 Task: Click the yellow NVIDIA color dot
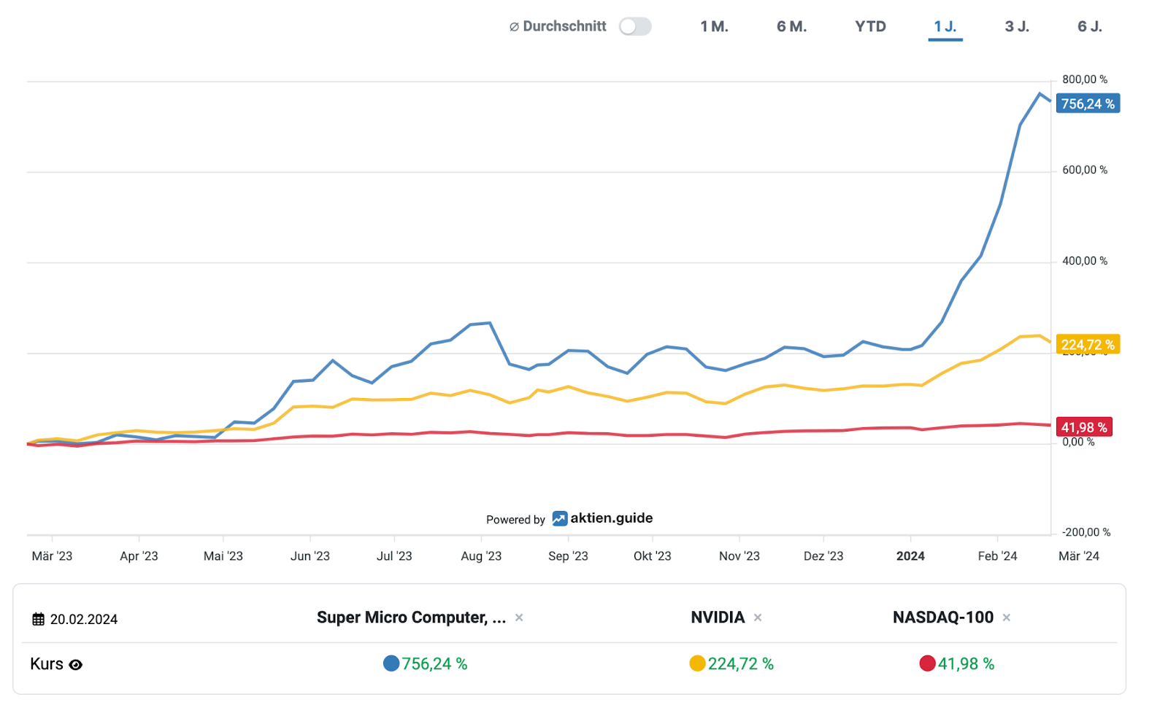point(697,663)
